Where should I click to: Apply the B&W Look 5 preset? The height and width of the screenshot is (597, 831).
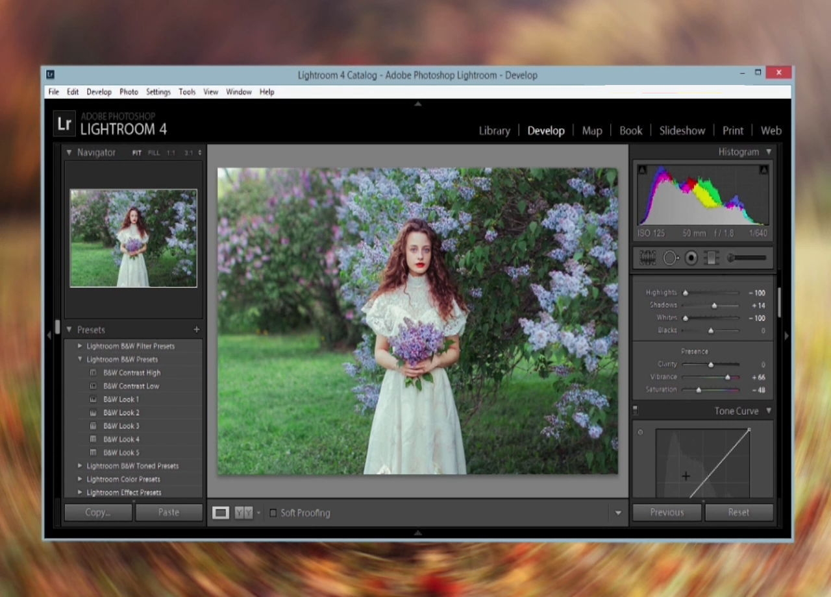coord(121,452)
